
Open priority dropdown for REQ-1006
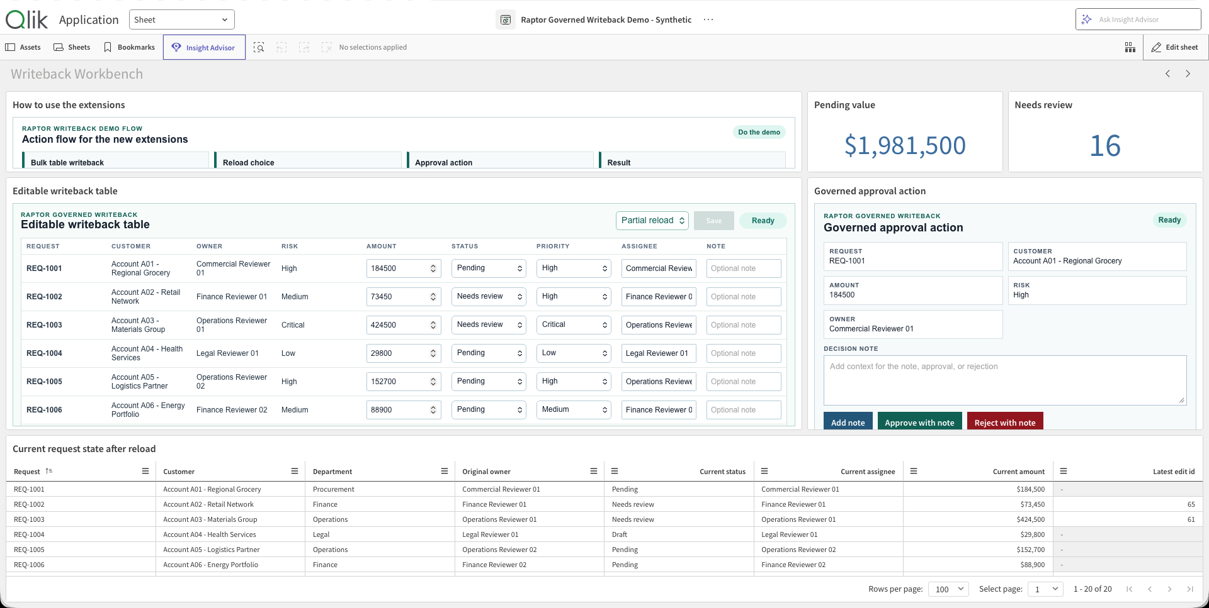[x=574, y=409]
